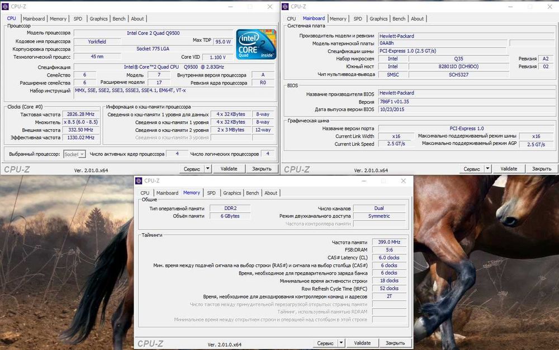
Task: Click Сервис button in Mainboard window
Action: pyautogui.click(x=472, y=169)
